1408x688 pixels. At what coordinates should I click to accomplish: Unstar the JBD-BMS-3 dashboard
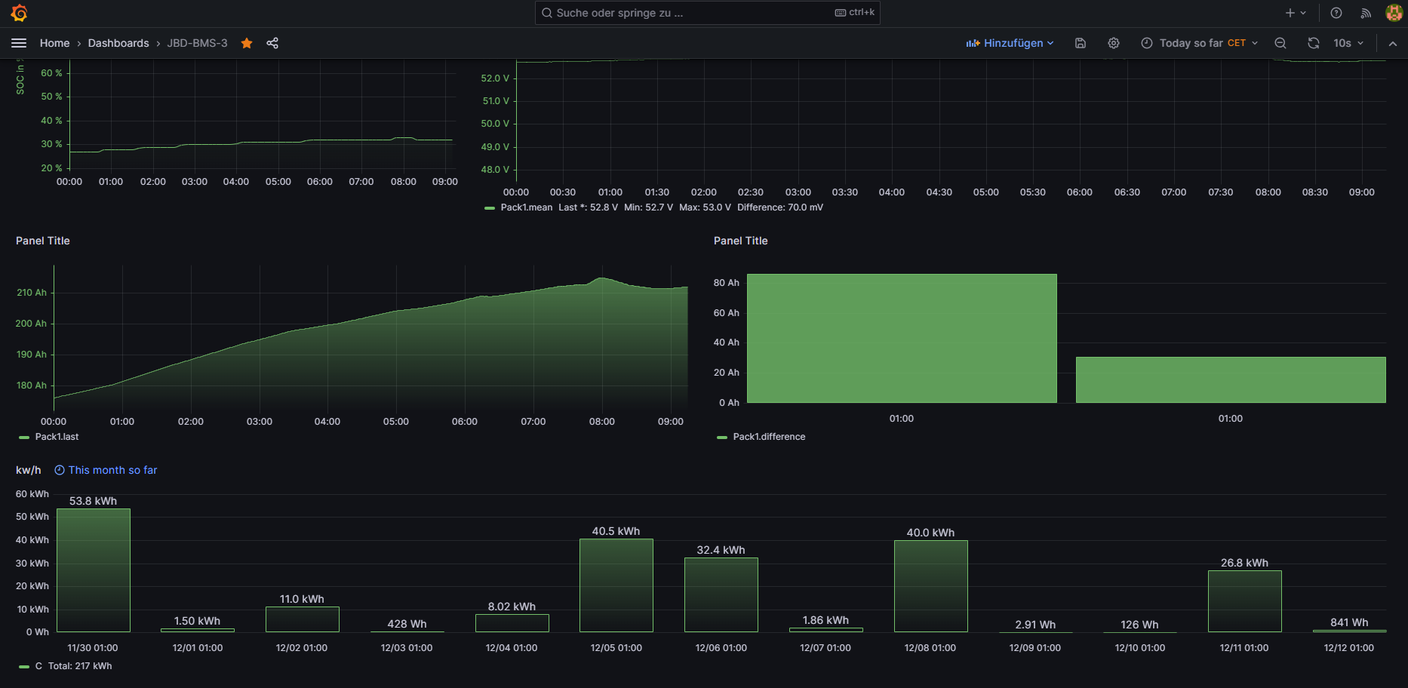click(x=247, y=43)
